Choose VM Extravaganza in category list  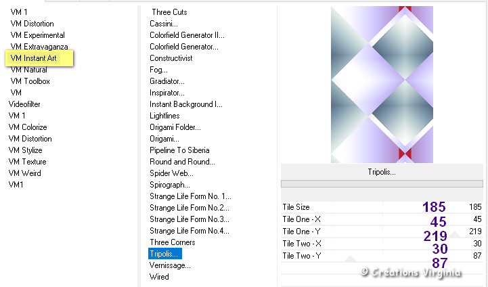click(x=39, y=47)
